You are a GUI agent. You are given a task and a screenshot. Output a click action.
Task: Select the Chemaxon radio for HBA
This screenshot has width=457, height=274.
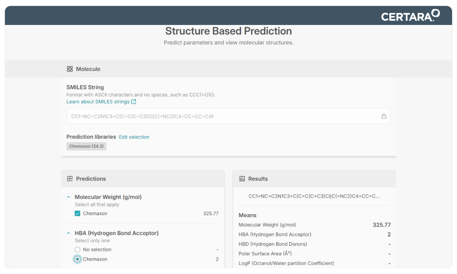pyautogui.click(x=78, y=259)
